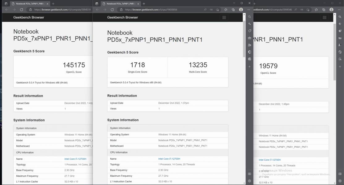The height and width of the screenshot is (185, 344).
Task: Open sidebar Outlook icon in middle window
Action: coord(249,59)
